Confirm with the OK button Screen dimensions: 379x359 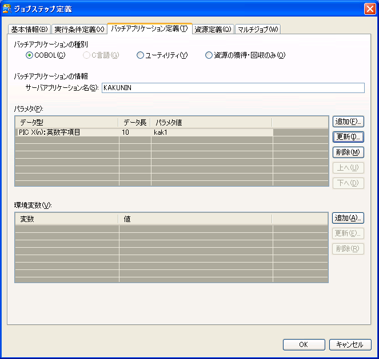click(x=304, y=345)
